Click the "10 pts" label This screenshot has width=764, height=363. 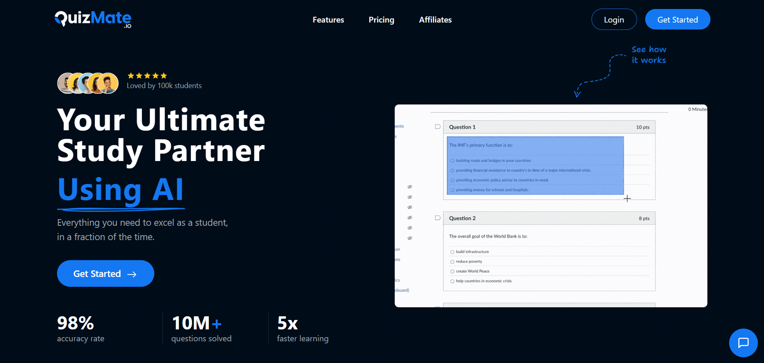(643, 127)
